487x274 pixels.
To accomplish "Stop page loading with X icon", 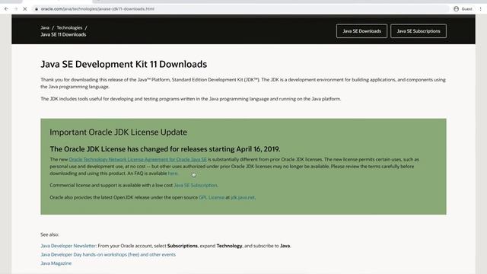I will click(x=25, y=9).
